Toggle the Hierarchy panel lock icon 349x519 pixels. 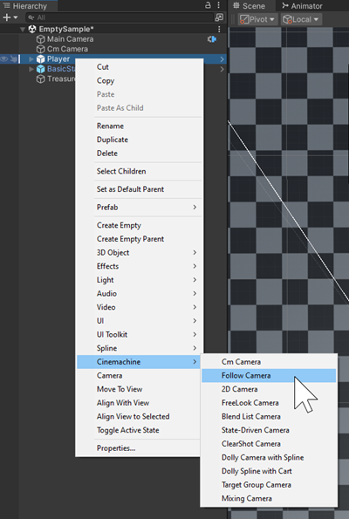pos(208,5)
